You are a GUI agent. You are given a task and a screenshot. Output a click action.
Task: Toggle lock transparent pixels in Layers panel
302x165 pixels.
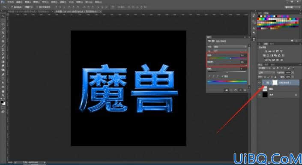click(x=264, y=77)
